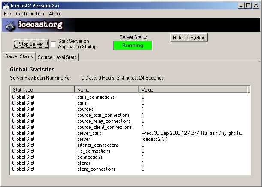Screen dimensions: 262x187
Task: Select the stats_connections row
Action: (x=130, y=97)
